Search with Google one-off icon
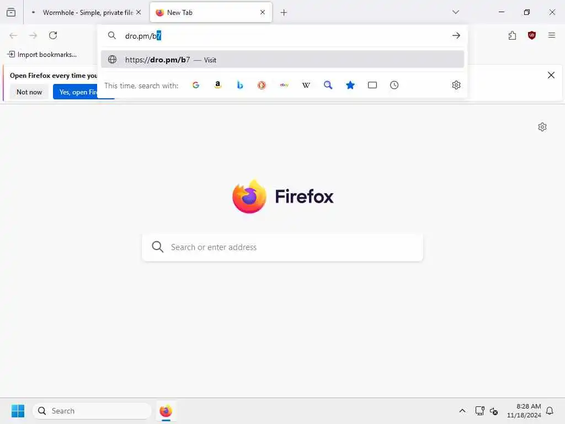Viewport: 565px width, 424px height. click(196, 85)
